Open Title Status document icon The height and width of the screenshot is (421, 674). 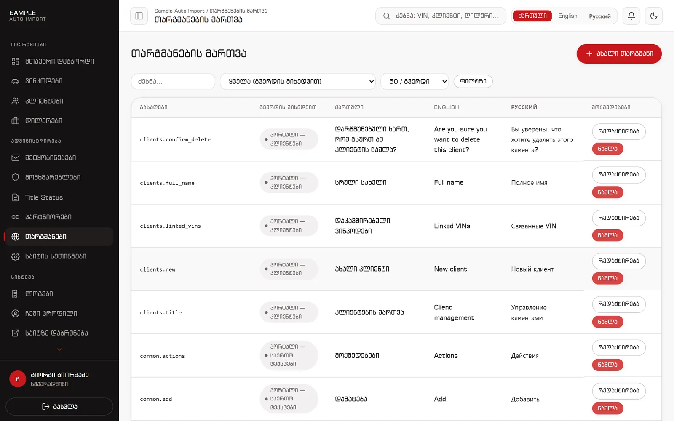click(16, 197)
